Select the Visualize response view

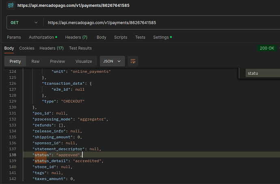pyautogui.click(x=84, y=61)
